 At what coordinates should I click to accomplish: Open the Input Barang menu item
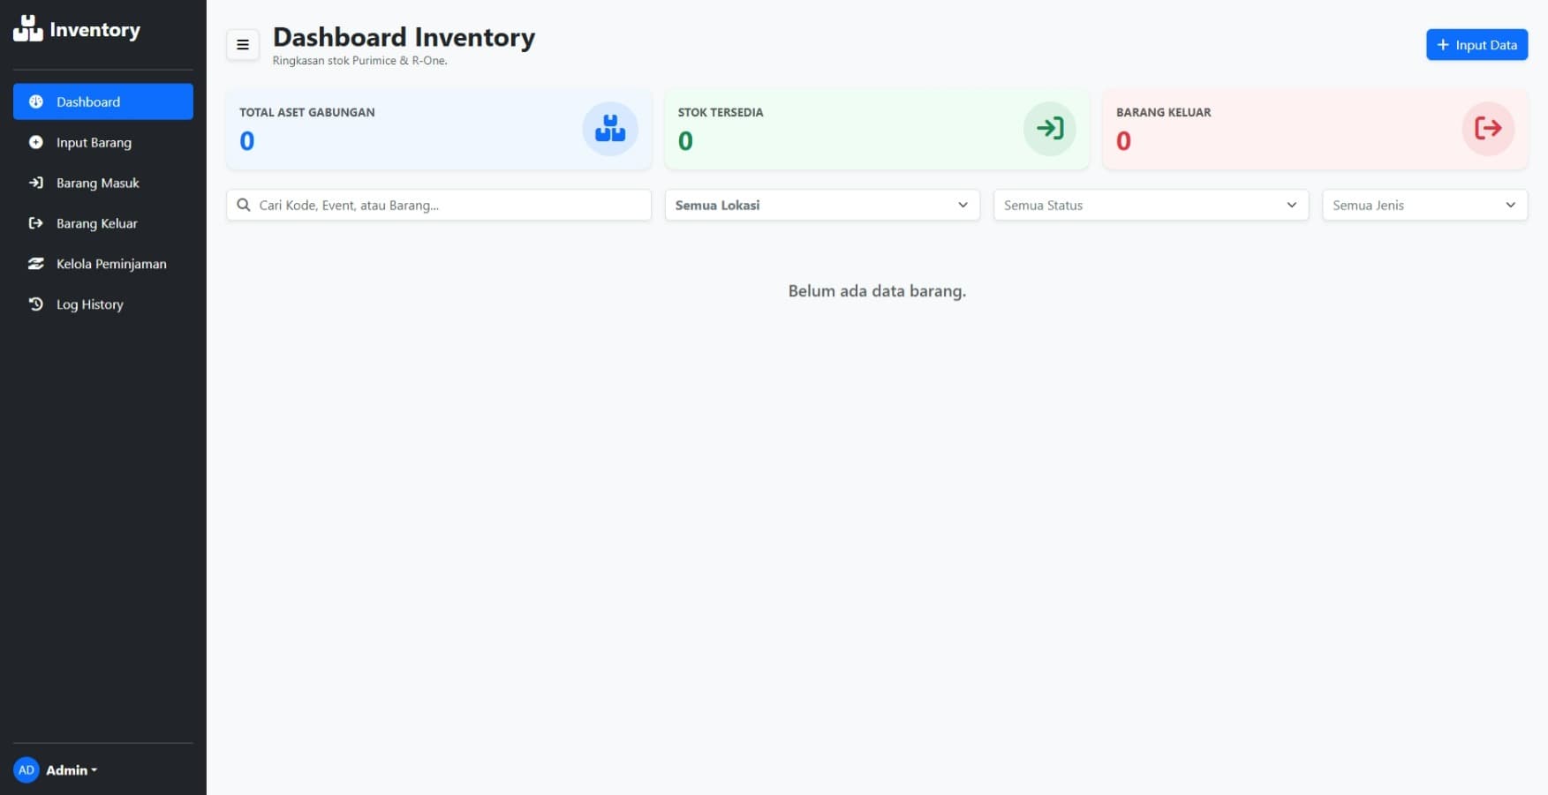103,142
